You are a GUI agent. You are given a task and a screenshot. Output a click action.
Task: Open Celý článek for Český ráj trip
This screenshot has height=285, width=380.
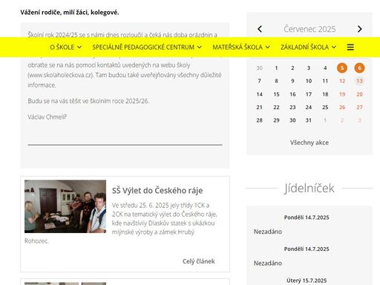point(199,261)
